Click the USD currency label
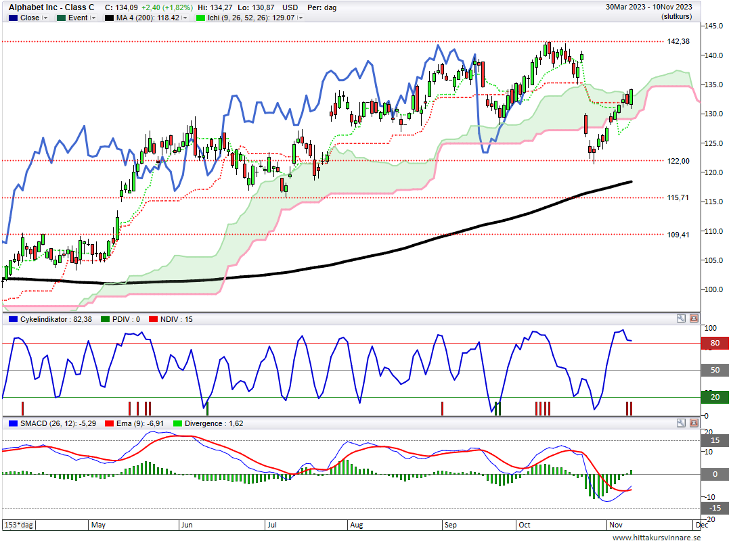Screen dimensions: 731x541 pos(290,7)
